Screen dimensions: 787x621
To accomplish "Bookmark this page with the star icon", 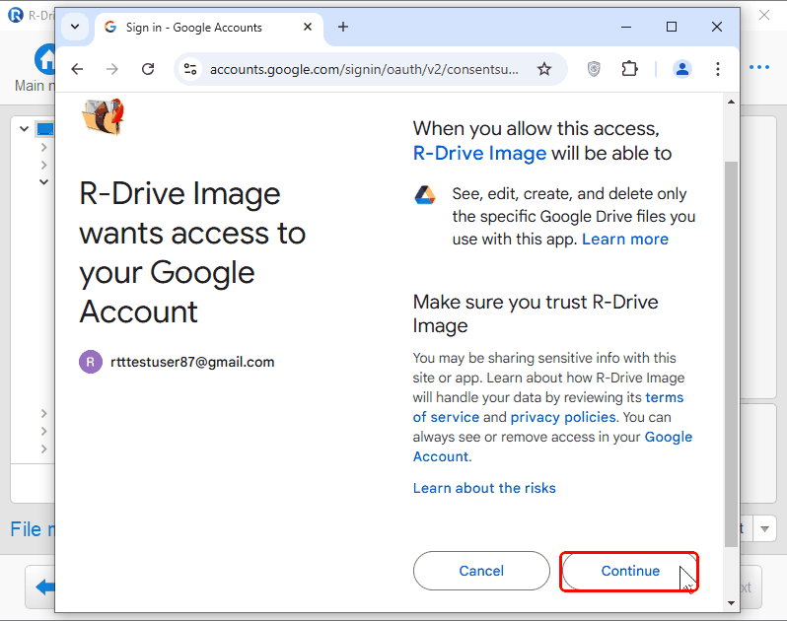I will (x=544, y=69).
